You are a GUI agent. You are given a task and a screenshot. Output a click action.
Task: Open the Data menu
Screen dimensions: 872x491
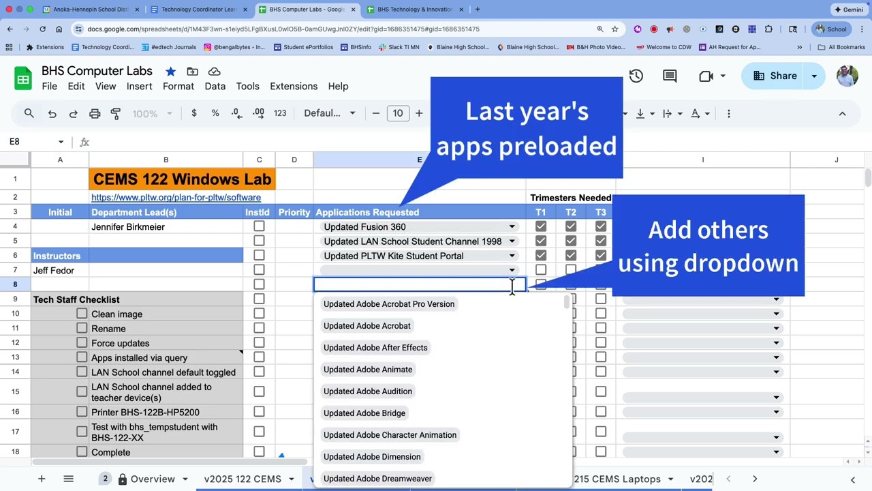pos(215,87)
